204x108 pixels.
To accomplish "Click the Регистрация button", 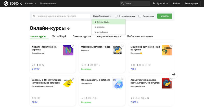I will coord(192,4).
